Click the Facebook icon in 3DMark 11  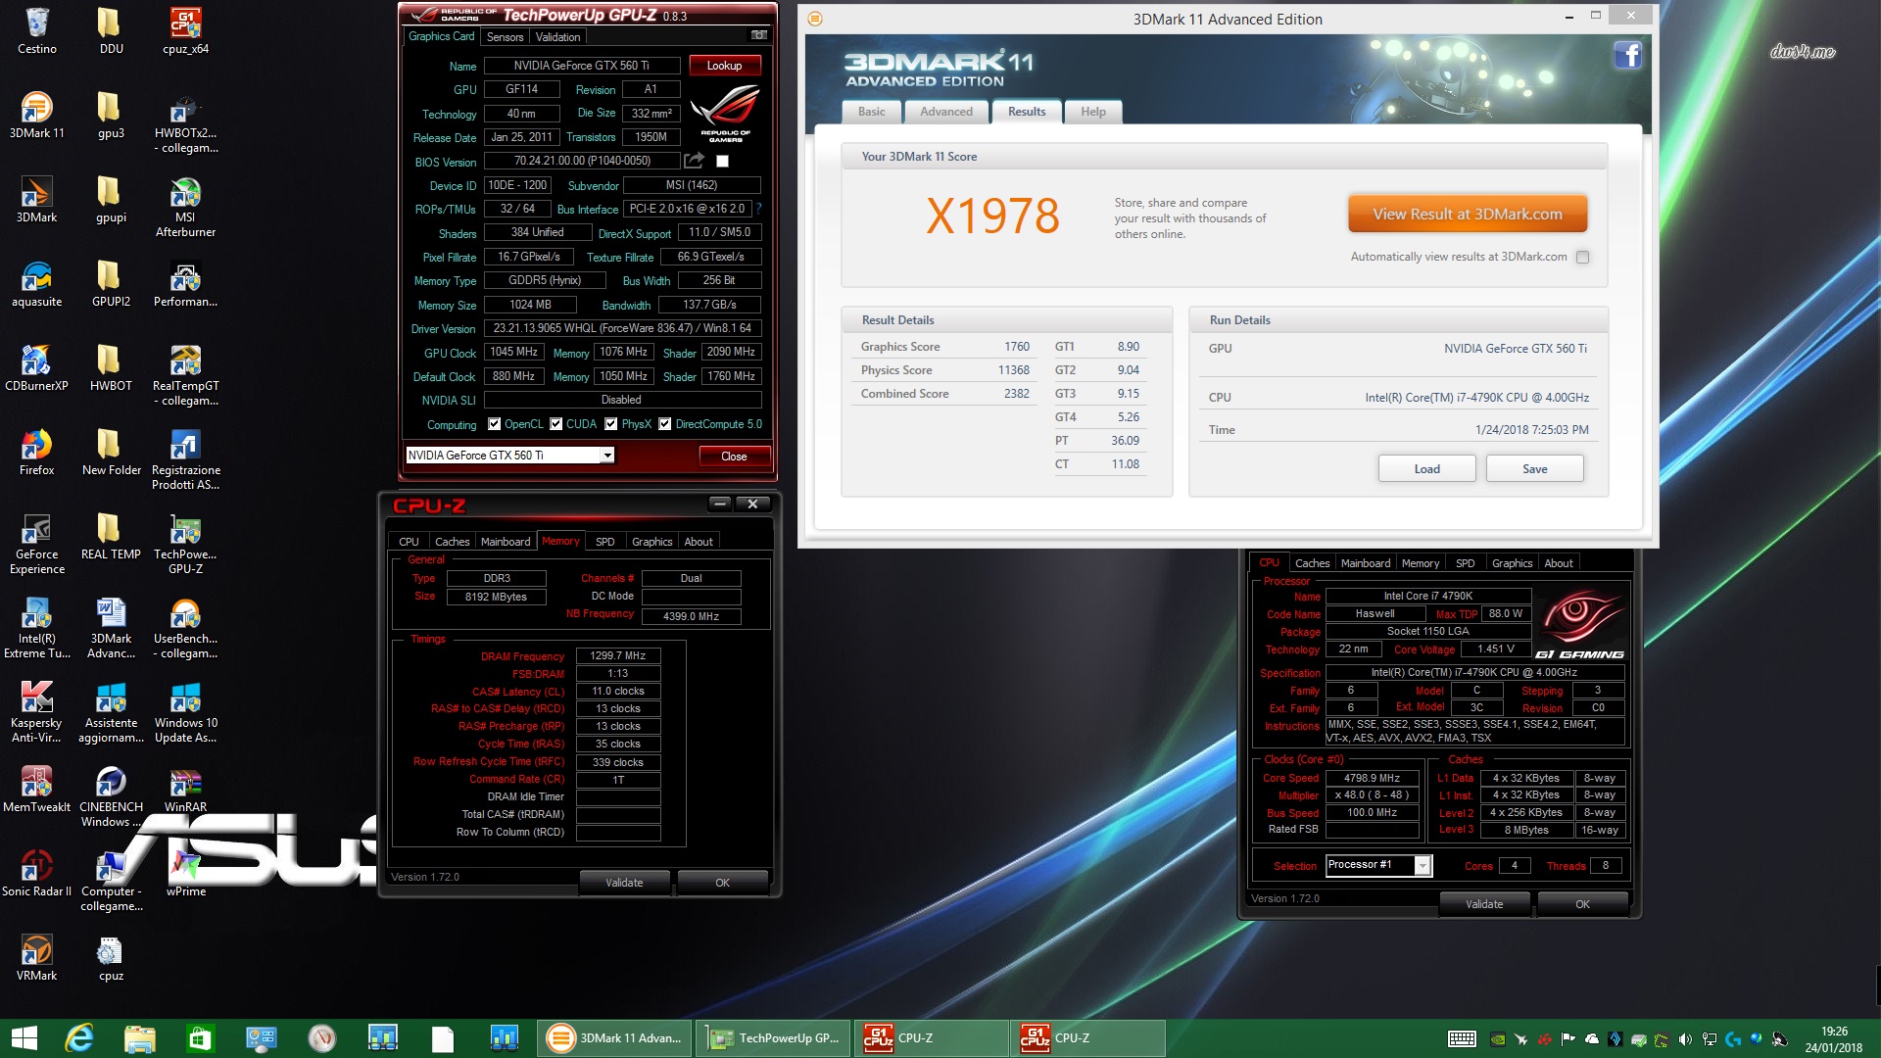point(1627,56)
